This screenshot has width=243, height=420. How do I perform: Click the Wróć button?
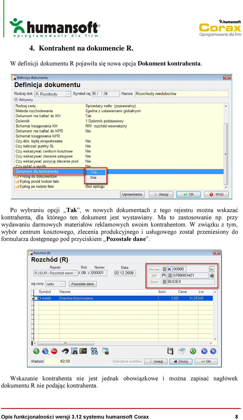tap(216, 195)
